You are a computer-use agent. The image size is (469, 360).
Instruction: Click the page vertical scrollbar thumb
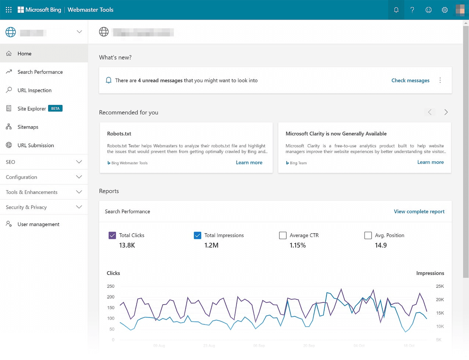coord(466,152)
